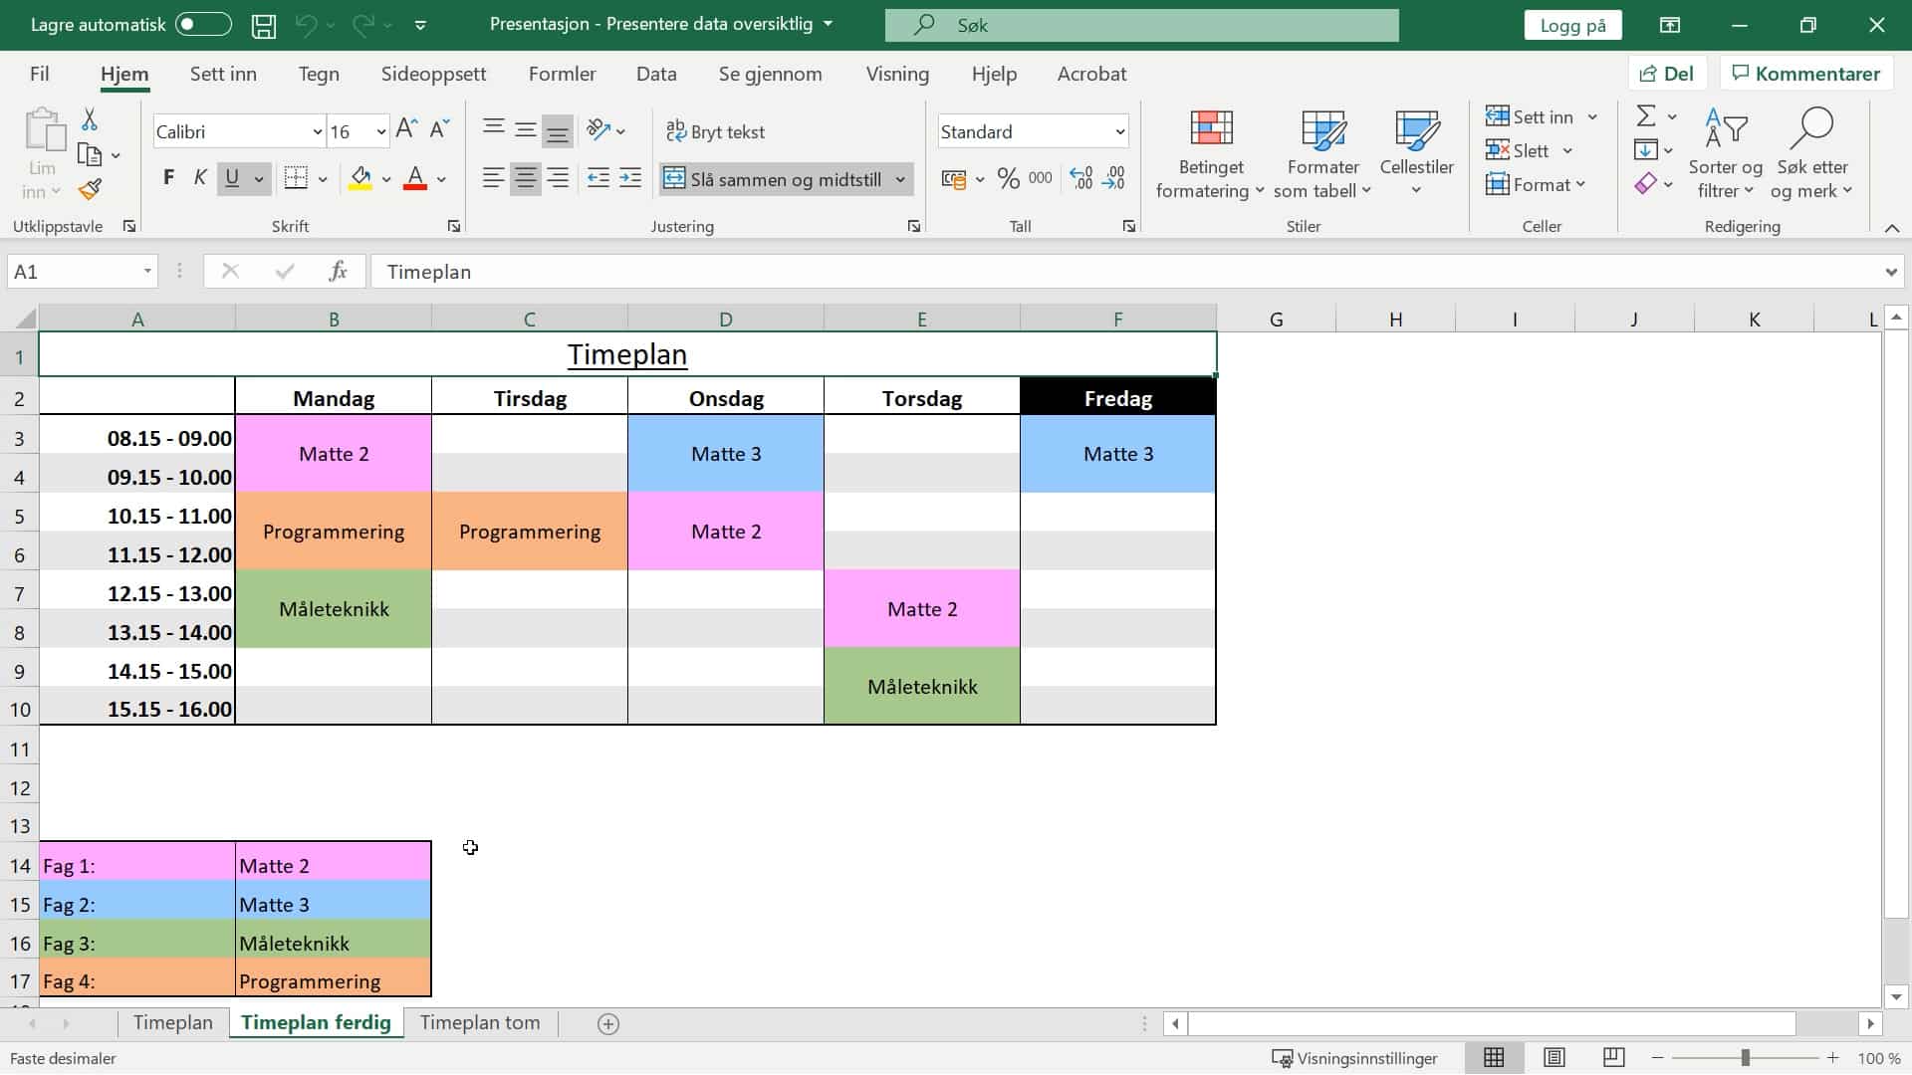1912x1075 pixels.
Task: Switch to Normal view in status bar
Action: coord(1494,1058)
